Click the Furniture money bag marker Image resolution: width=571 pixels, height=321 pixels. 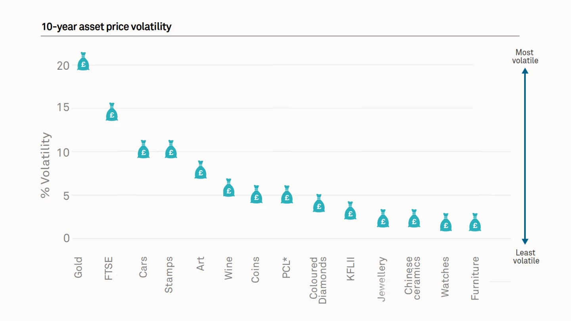[475, 224]
